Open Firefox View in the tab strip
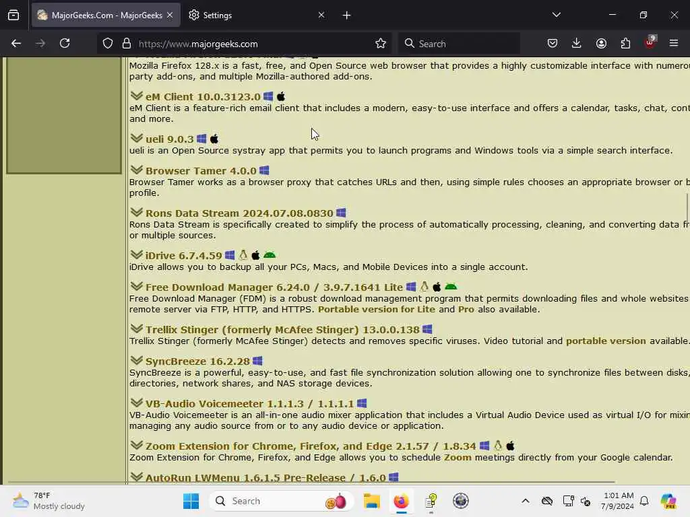The width and height of the screenshot is (690, 517). pos(13,15)
